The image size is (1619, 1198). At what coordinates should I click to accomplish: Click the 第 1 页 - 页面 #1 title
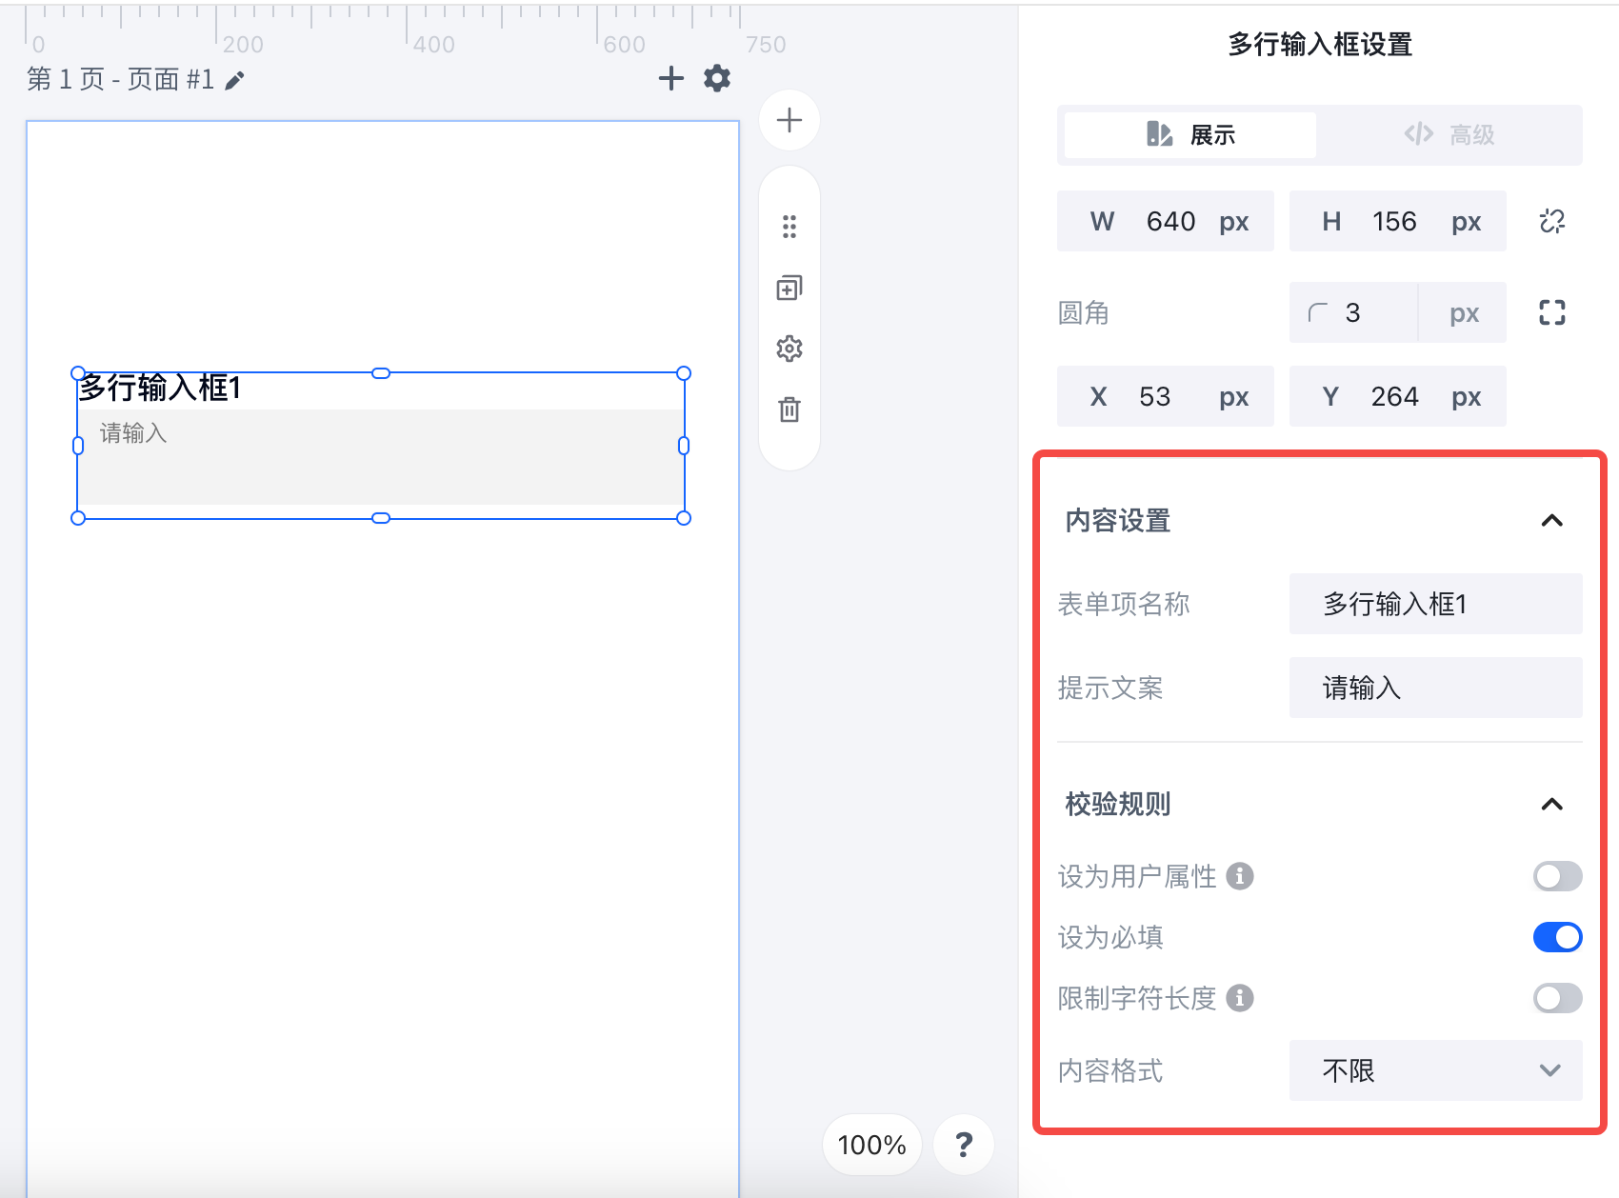[x=121, y=79]
